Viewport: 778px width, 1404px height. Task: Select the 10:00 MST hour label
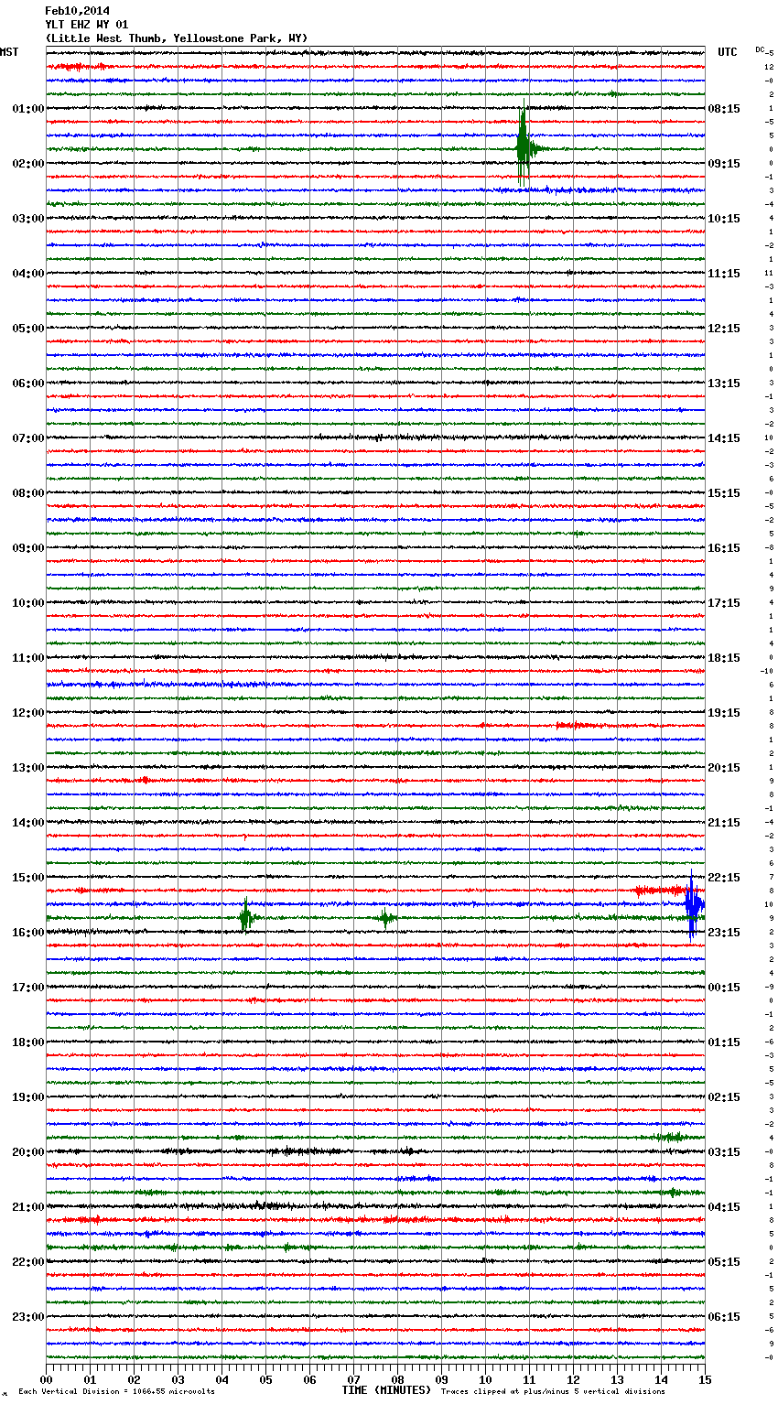tap(28, 603)
